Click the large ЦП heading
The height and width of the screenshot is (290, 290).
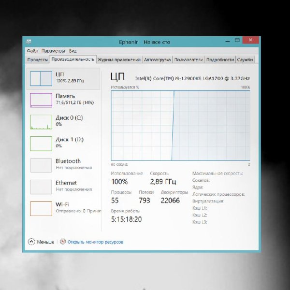(117, 77)
